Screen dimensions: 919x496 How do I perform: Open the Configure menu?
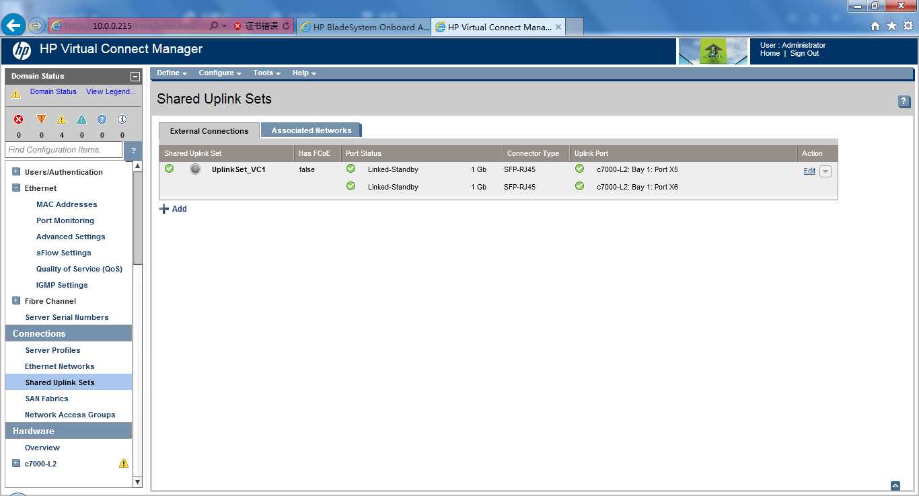[220, 73]
